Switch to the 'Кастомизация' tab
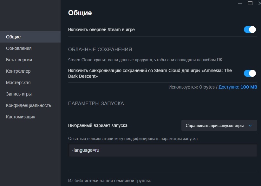The image size is (261, 186). tap(21, 117)
